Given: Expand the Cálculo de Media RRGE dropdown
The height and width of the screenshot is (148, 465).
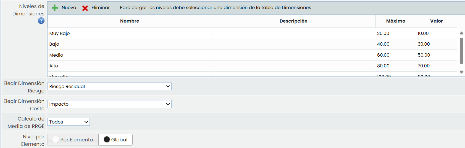Looking at the screenshot, I should (69, 122).
